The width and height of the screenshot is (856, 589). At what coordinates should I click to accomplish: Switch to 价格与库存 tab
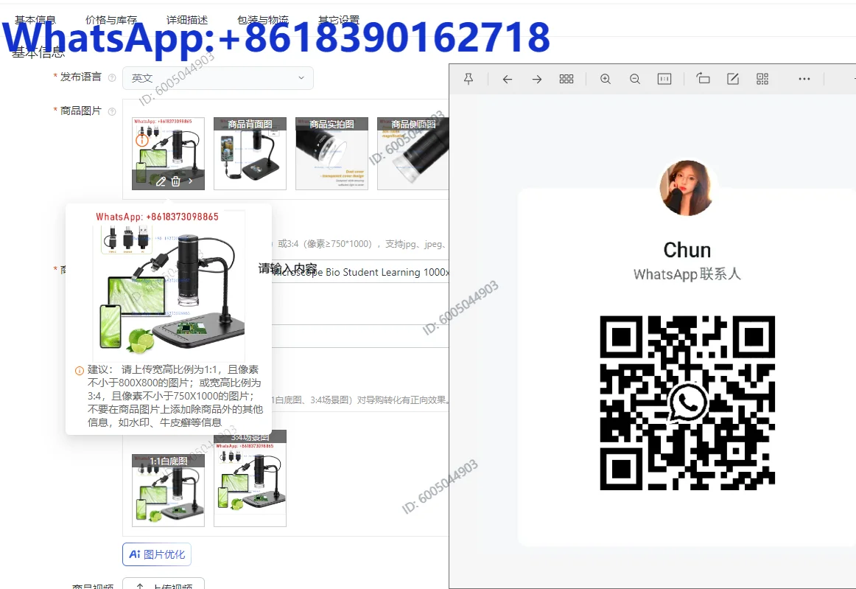(110, 20)
